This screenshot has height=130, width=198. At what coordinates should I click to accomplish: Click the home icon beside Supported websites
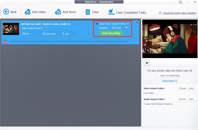click(160, 13)
